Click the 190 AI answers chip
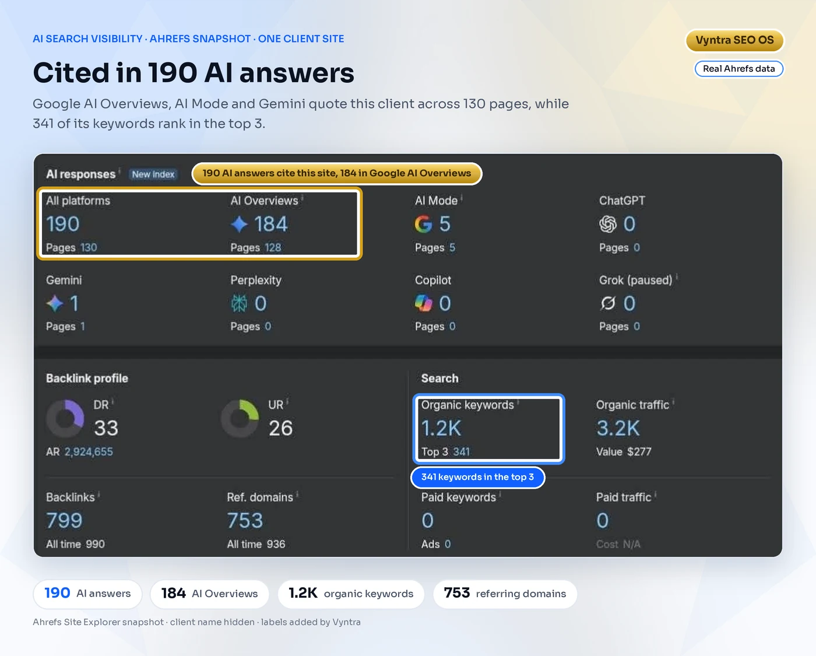 [x=87, y=594]
